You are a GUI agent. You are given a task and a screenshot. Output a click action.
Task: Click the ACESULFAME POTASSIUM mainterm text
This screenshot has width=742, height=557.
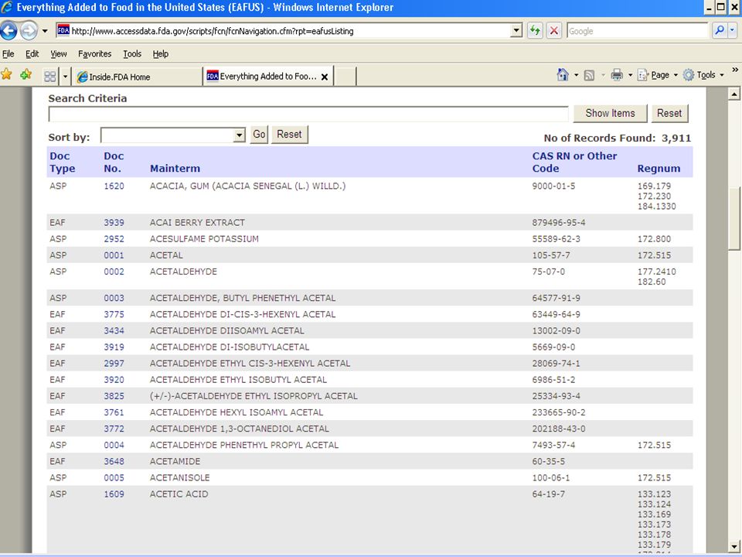(x=204, y=239)
